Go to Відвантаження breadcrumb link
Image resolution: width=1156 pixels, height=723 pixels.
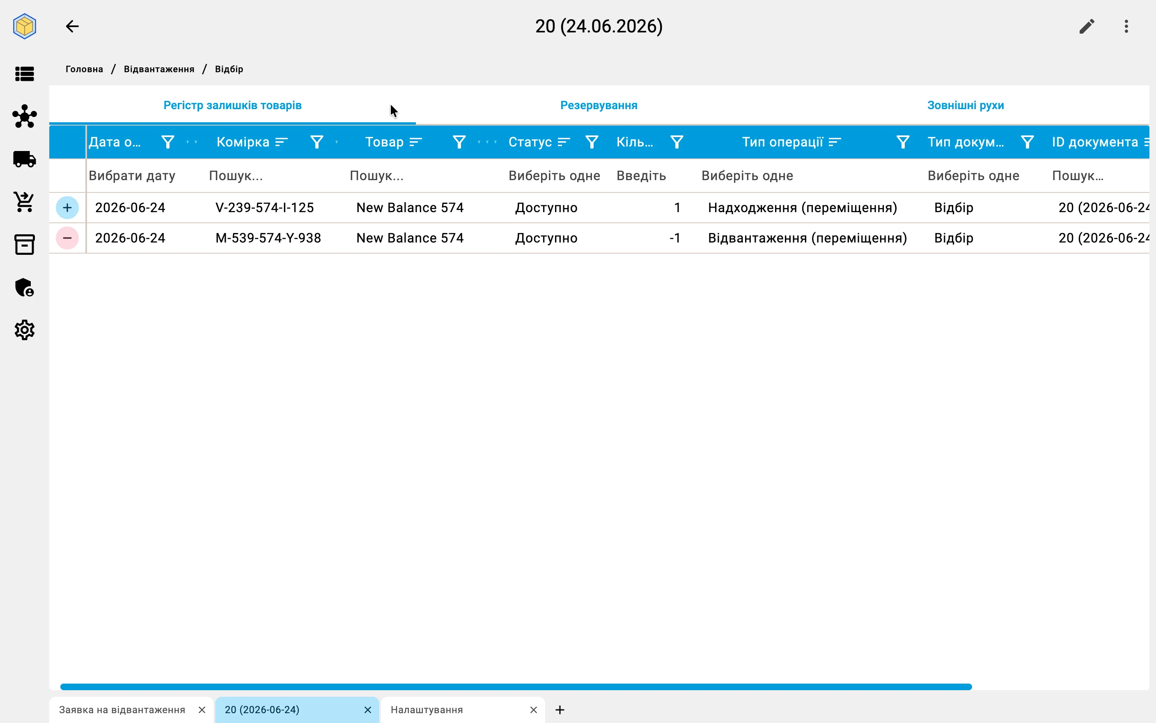(x=159, y=69)
